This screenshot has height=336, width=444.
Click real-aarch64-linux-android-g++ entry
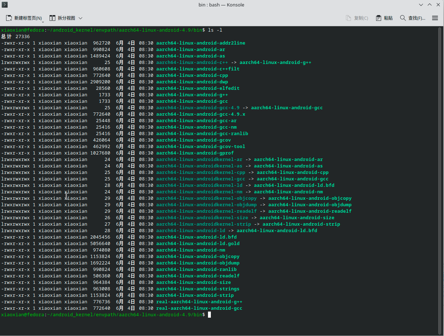(x=199, y=302)
